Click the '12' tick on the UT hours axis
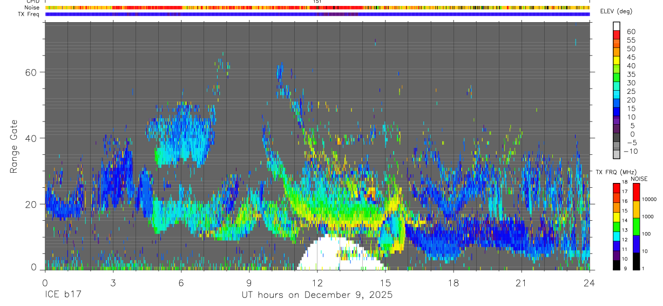 (317, 283)
